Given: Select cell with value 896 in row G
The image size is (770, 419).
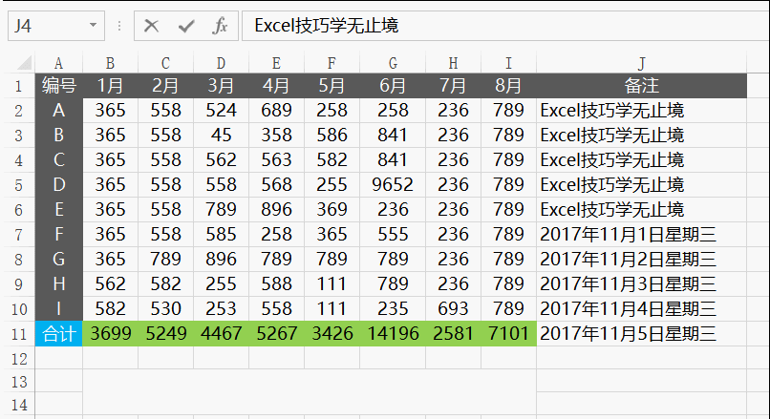Looking at the screenshot, I should point(221,260).
